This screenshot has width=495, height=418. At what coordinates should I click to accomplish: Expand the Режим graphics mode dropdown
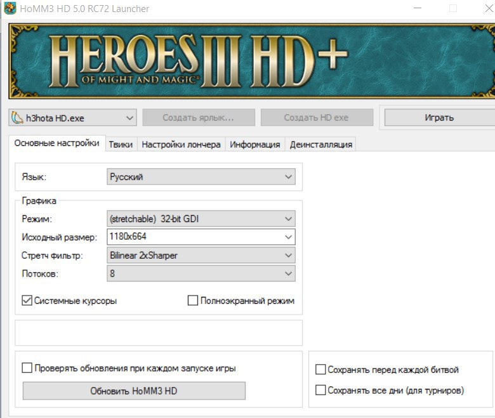tap(201, 219)
